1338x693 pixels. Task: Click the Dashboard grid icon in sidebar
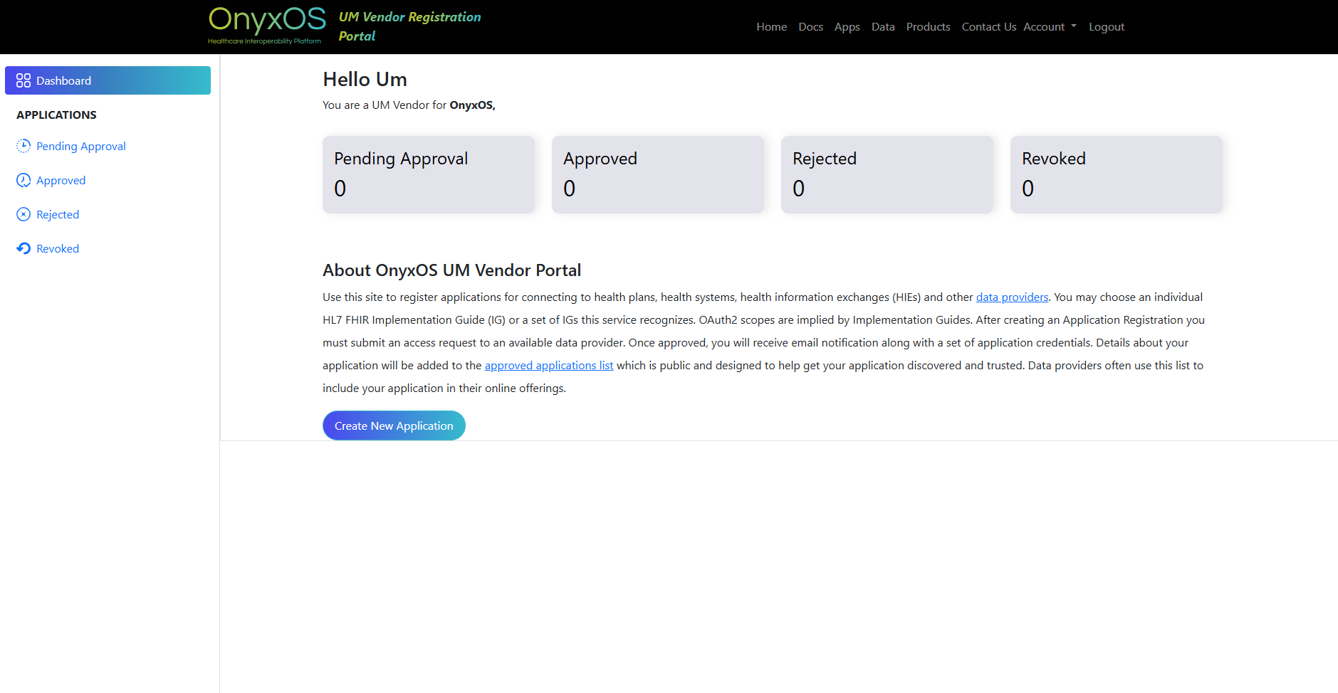click(23, 80)
